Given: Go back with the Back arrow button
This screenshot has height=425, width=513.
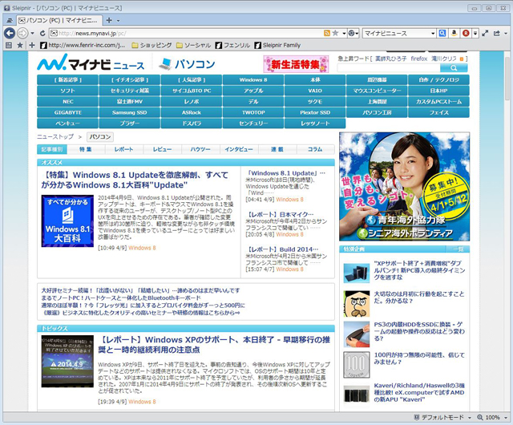Looking at the screenshot, I should coord(10,33).
